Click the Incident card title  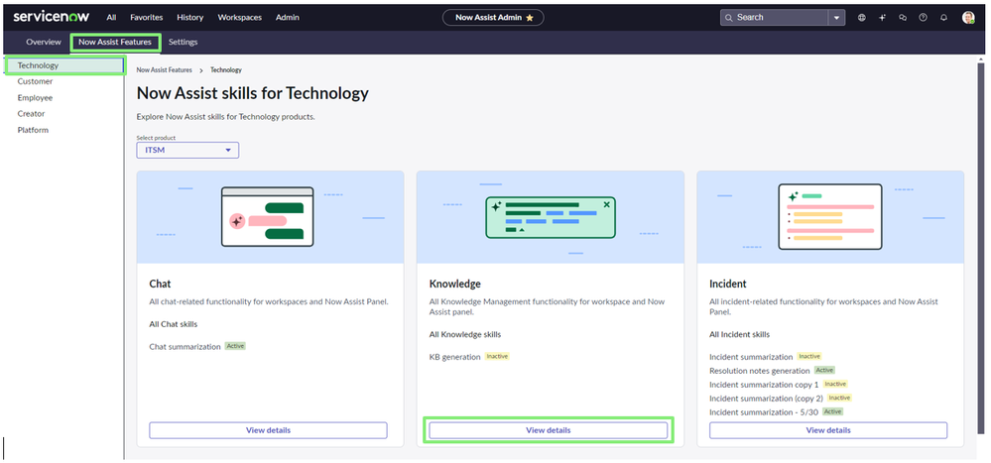(728, 285)
